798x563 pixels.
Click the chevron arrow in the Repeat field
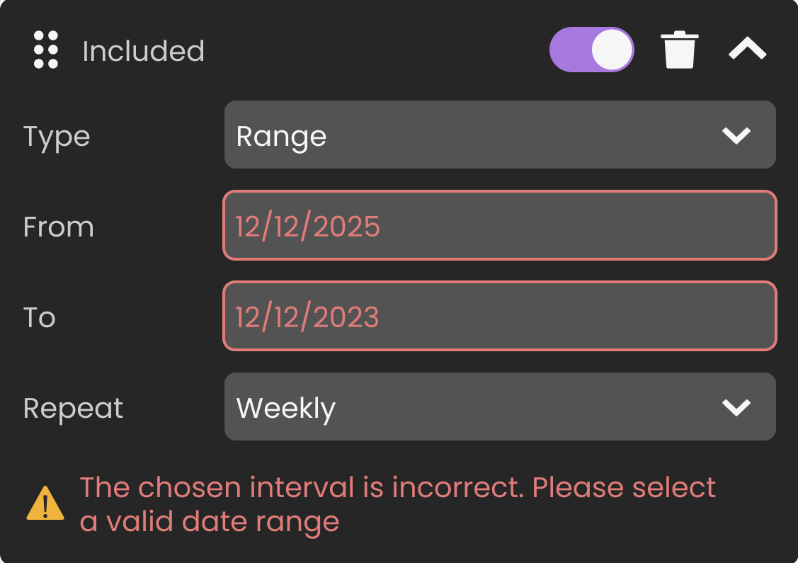point(736,407)
